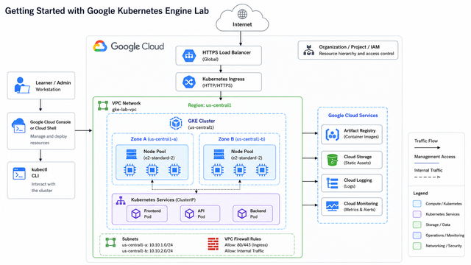Select the Zone A Node Pool server icon
This screenshot has width=471, height=265.
[132, 155]
